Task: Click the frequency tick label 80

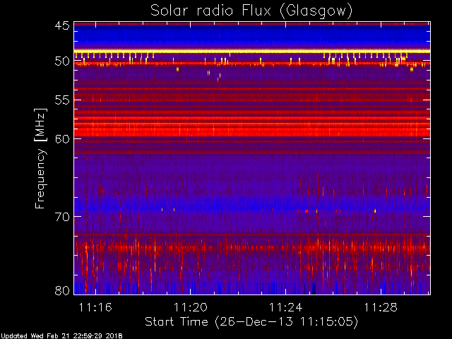Action: point(62,290)
